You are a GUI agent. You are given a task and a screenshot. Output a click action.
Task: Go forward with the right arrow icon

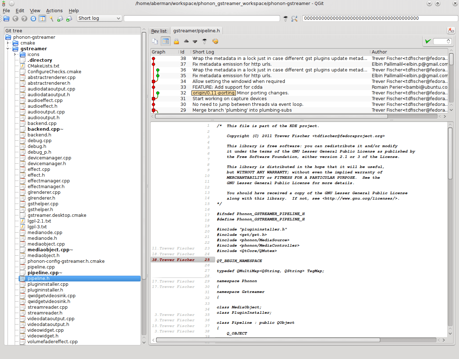click(x=24, y=18)
